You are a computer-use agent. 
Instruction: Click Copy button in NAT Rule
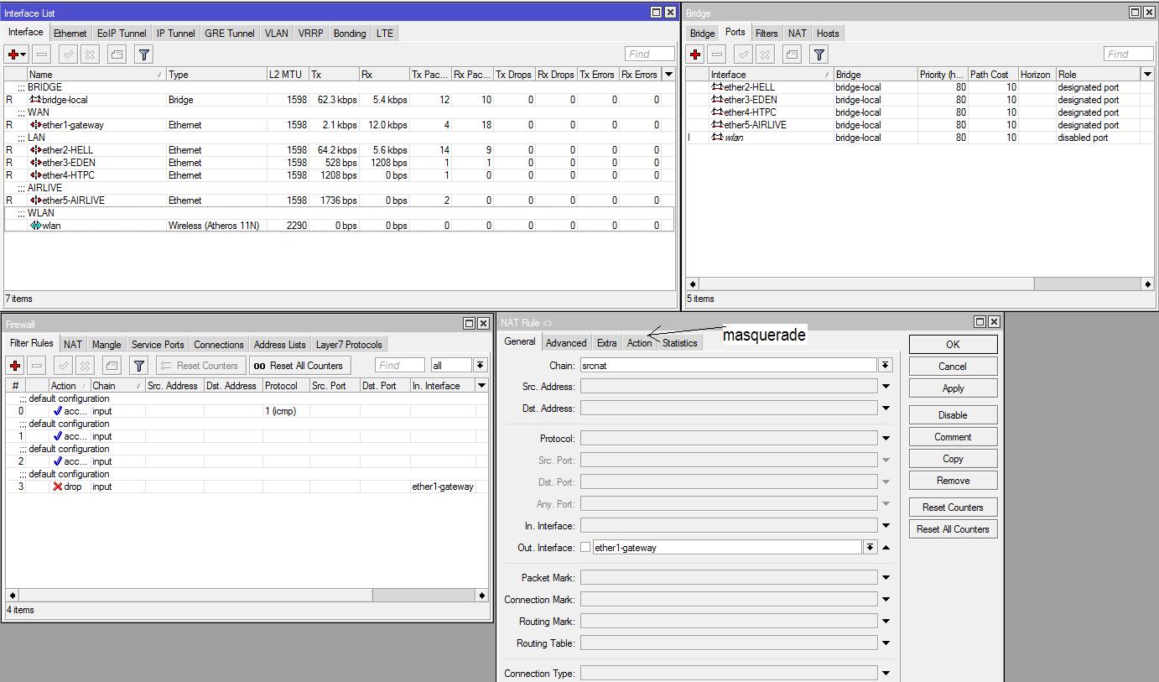pyautogui.click(x=953, y=459)
